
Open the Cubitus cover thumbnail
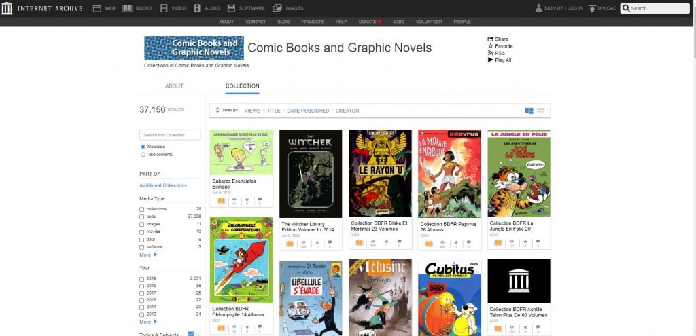[x=449, y=298]
